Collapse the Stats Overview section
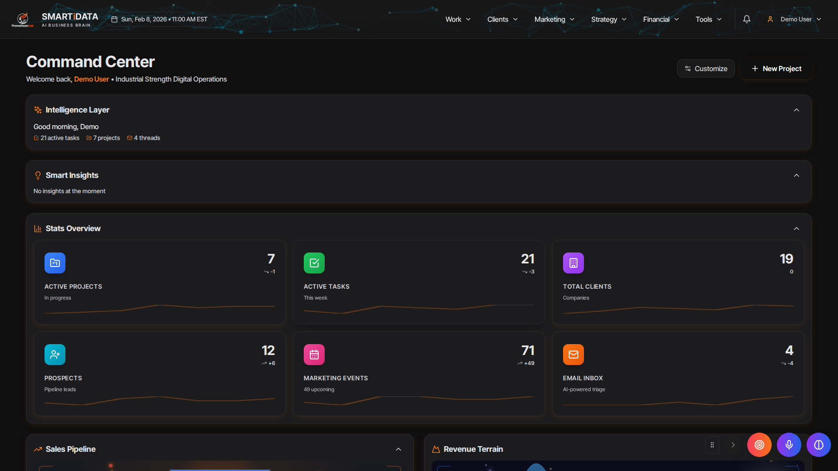The height and width of the screenshot is (471, 838). click(797, 229)
